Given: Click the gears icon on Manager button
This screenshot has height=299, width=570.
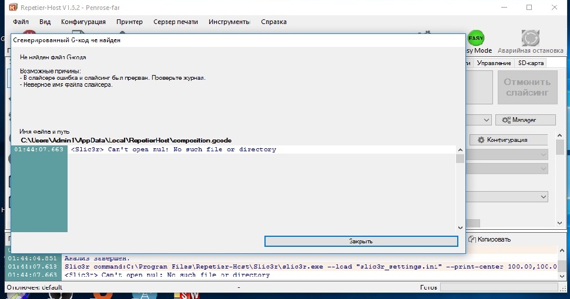Looking at the screenshot, I should coord(506,120).
